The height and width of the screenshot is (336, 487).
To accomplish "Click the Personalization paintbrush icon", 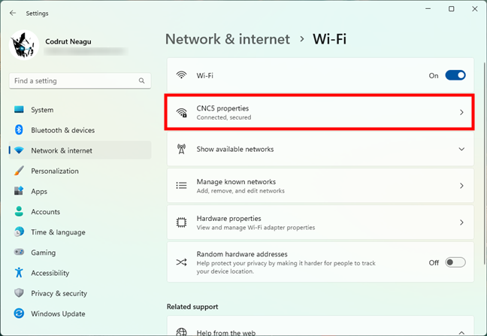I will click(x=20, y=171).
